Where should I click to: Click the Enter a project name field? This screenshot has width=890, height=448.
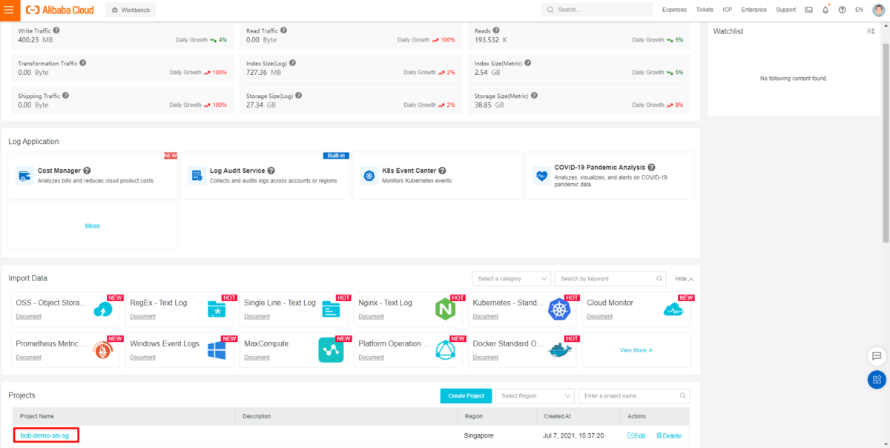pyautogui.click(x=634, y=396)
